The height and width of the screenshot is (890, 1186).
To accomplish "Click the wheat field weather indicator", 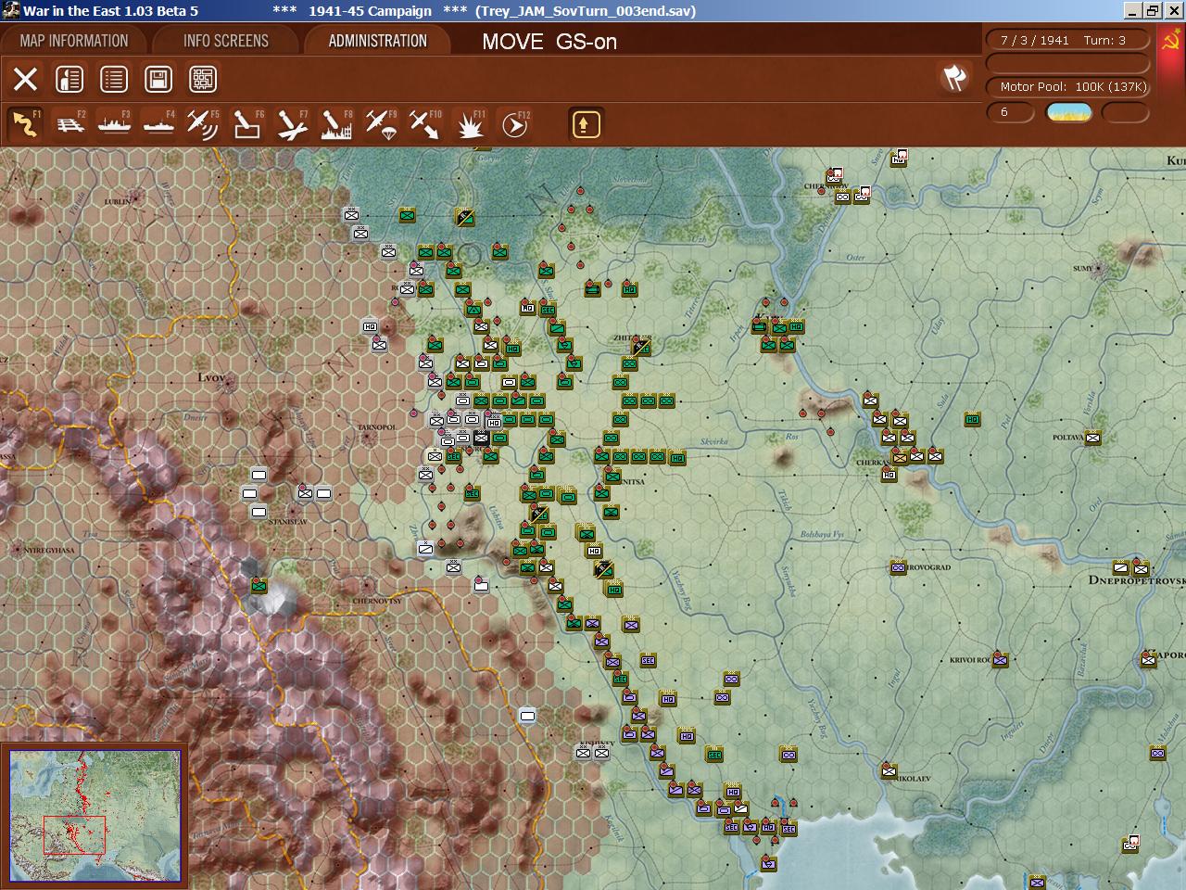I will coord(1068,113).
